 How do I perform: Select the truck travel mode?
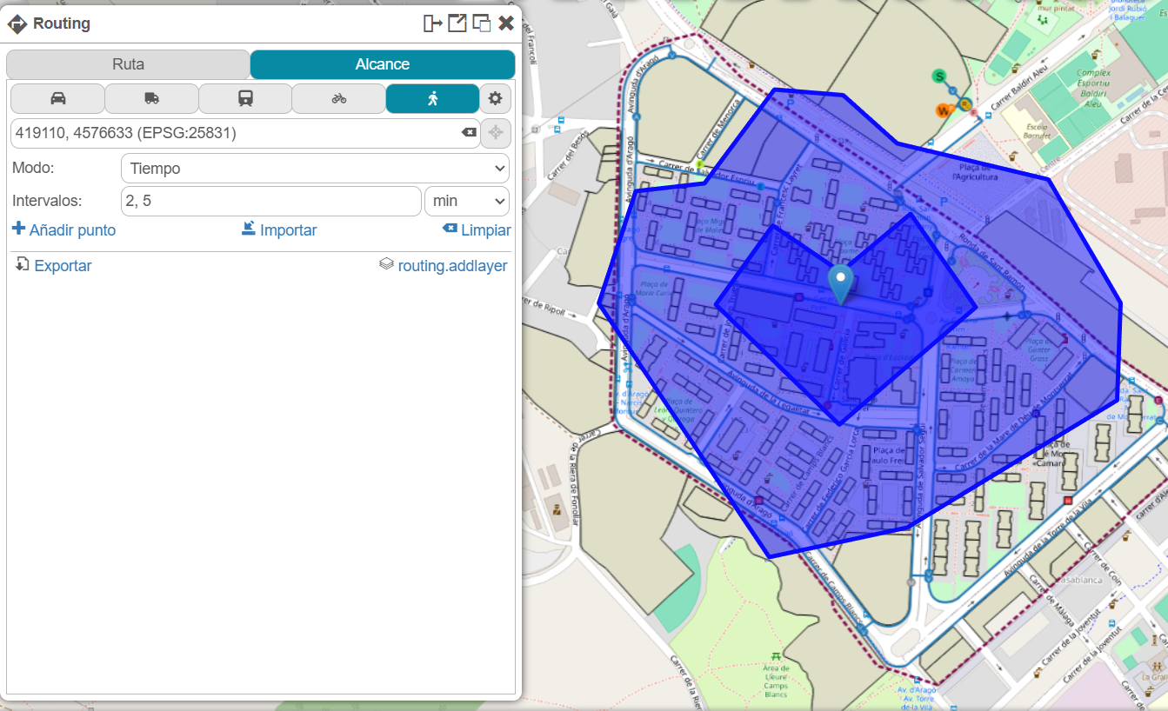[x=151, y=99]
